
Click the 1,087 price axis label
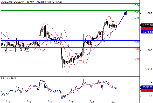pos(149,13)
